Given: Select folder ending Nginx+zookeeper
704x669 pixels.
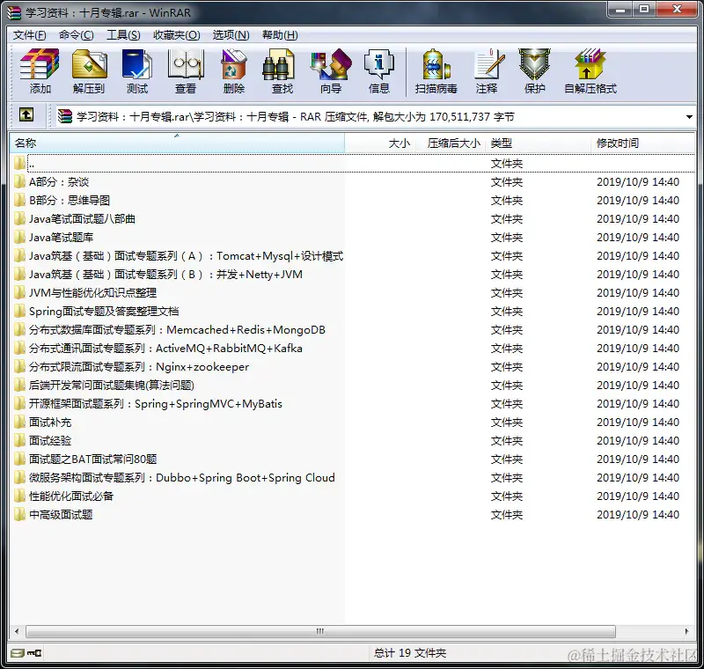Looking at the screenshot, I should 139,367.
